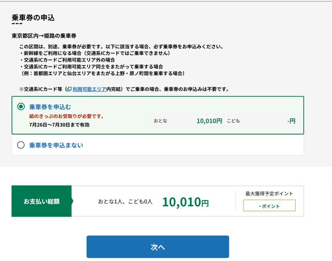Open the 利用可能エリア link
This screenshot has width=332, height=261.
pyautogui.click(x=89, y=89)
